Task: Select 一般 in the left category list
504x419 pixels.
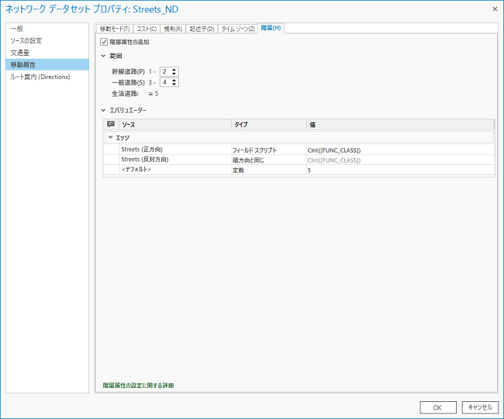Action: click(x=16, y=29)
